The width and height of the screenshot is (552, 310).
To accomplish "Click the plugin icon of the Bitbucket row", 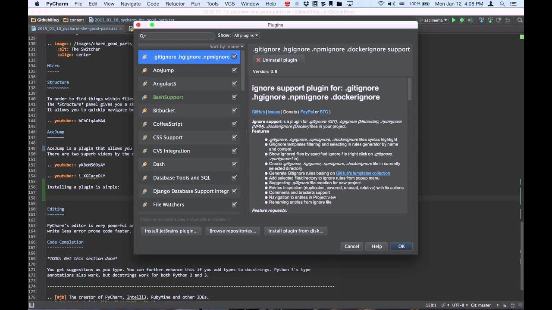I will pos(144,111).
